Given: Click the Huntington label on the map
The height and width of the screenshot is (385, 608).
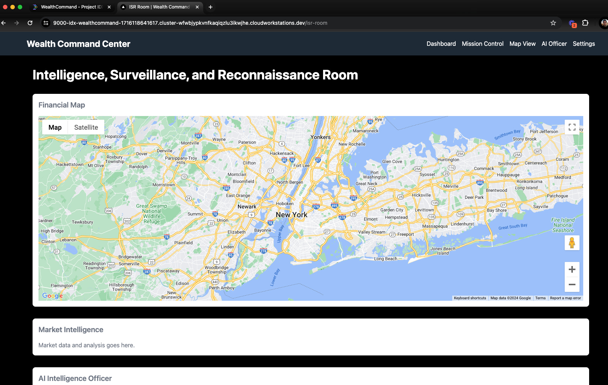Looking at the screenshot, I should coord(448,160).
